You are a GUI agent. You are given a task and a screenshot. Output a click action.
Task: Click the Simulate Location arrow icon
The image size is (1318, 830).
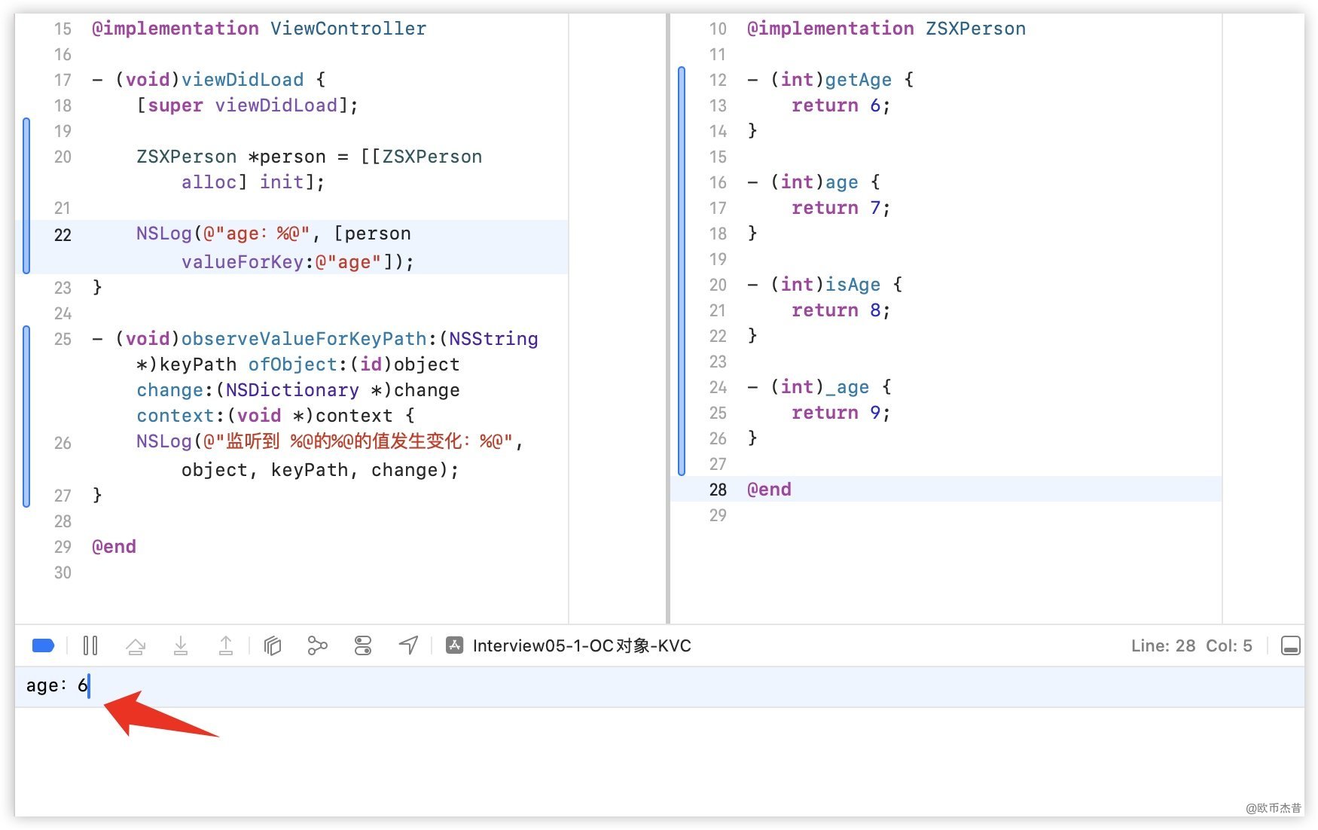tap(408, 645)
